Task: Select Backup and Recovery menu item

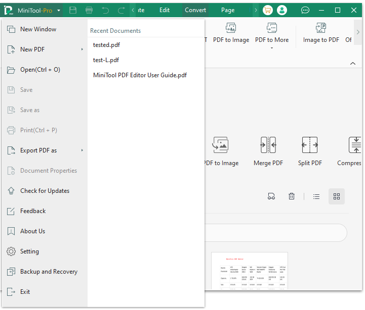Action: (x=45, y=272)
